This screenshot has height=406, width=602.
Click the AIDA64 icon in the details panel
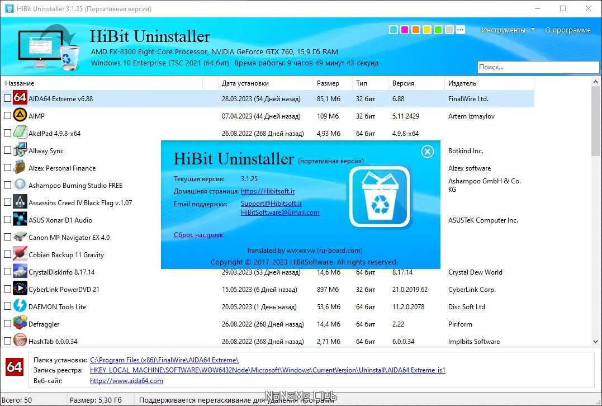[15, 367]
